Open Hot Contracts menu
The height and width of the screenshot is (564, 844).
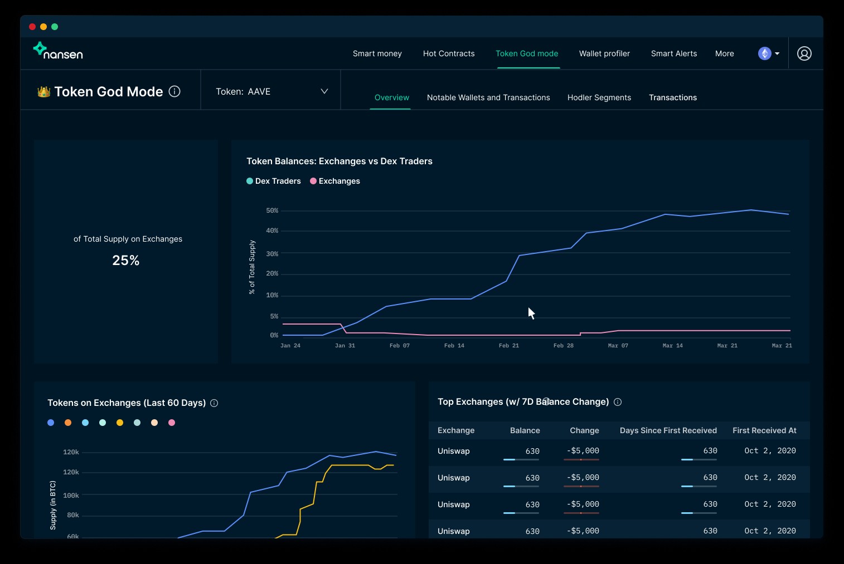(449, 53)
